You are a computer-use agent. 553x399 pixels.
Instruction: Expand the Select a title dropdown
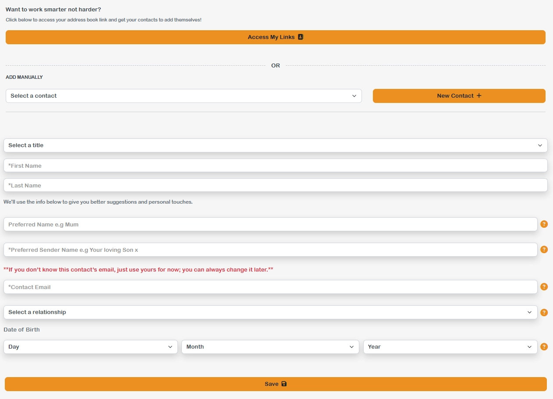click(x=275, y=145)
